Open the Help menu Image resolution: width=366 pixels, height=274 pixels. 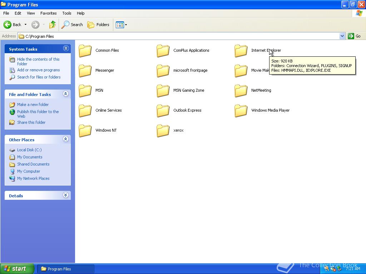pyautogui.click(x=80, y=13)
